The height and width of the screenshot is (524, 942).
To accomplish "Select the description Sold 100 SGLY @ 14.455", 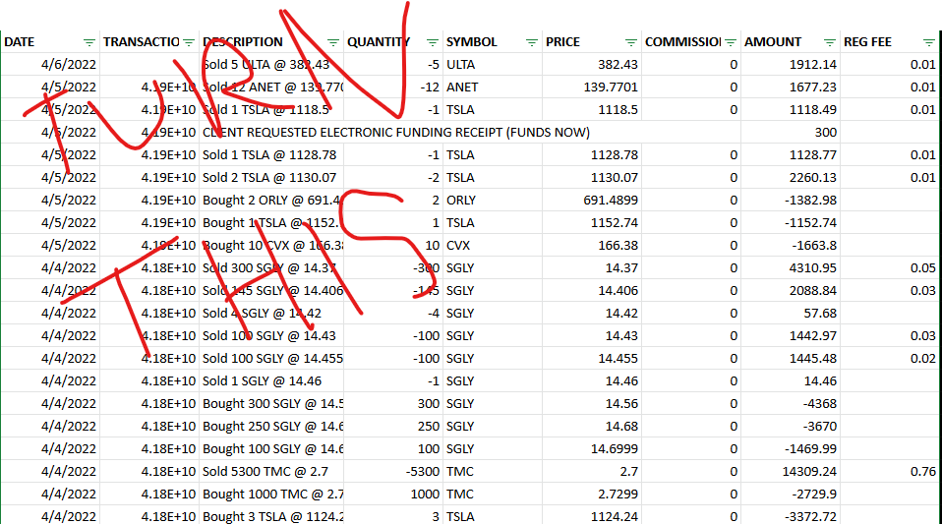I will (x=271, y=358).
